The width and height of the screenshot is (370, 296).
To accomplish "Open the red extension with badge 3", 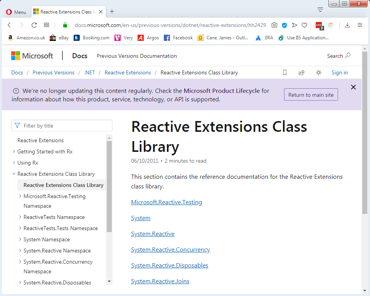I will 320,25.
